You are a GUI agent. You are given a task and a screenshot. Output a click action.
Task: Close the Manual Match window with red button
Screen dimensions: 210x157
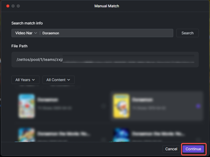coord(8,6)
